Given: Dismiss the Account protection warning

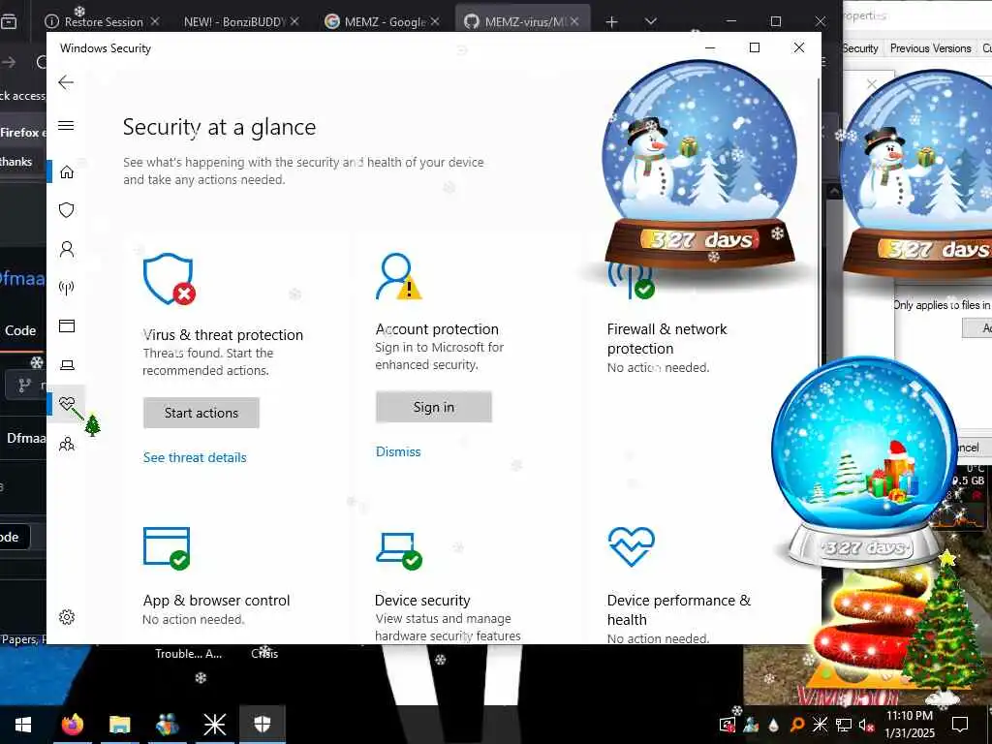Looking at the screenshot, I should [x=398, y=451].
